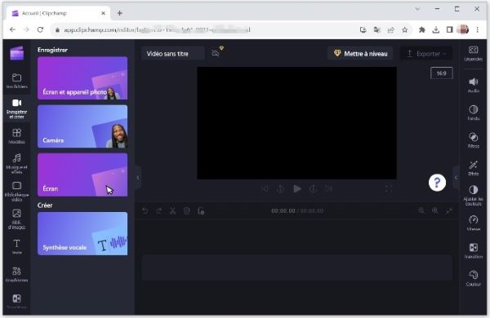Open the browser downloads icon

pos(435,29)
